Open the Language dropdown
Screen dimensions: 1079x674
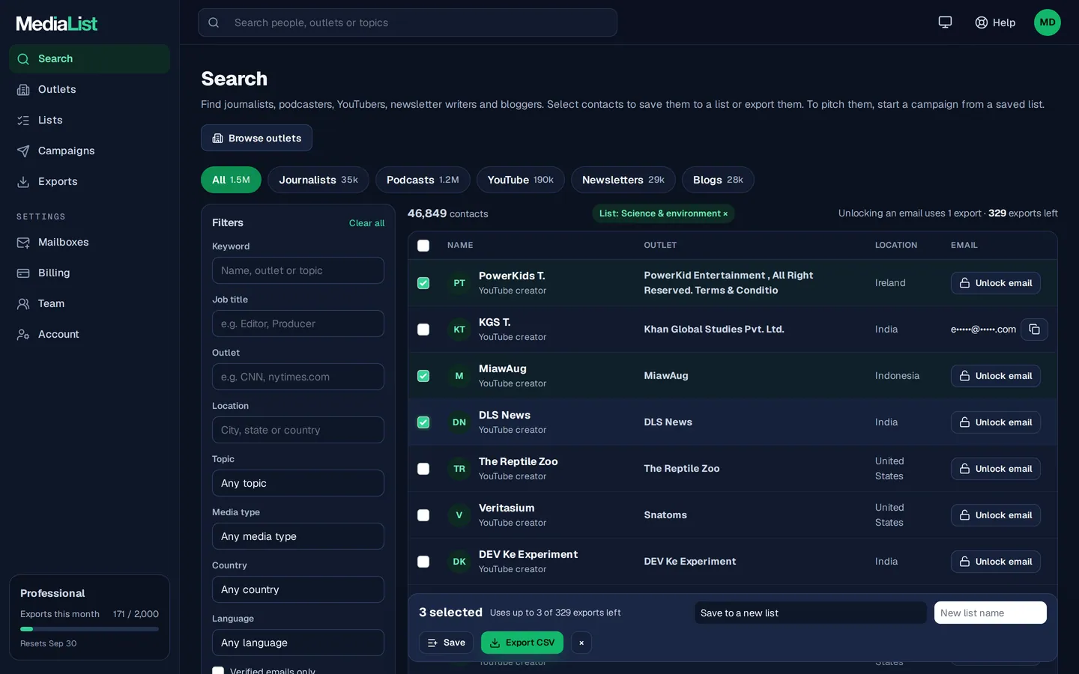click(x=298, y=643)
